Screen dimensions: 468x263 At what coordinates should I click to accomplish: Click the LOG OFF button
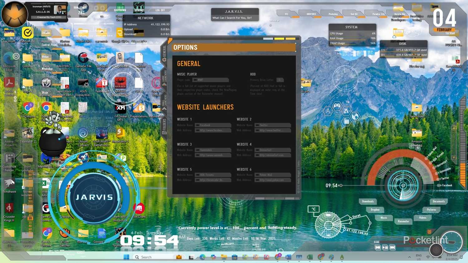pyautogui.click(x=160, y=10)
